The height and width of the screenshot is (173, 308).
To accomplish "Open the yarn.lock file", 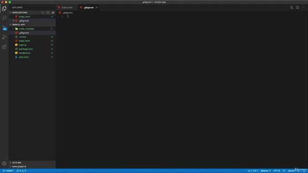I will (24, 57).
